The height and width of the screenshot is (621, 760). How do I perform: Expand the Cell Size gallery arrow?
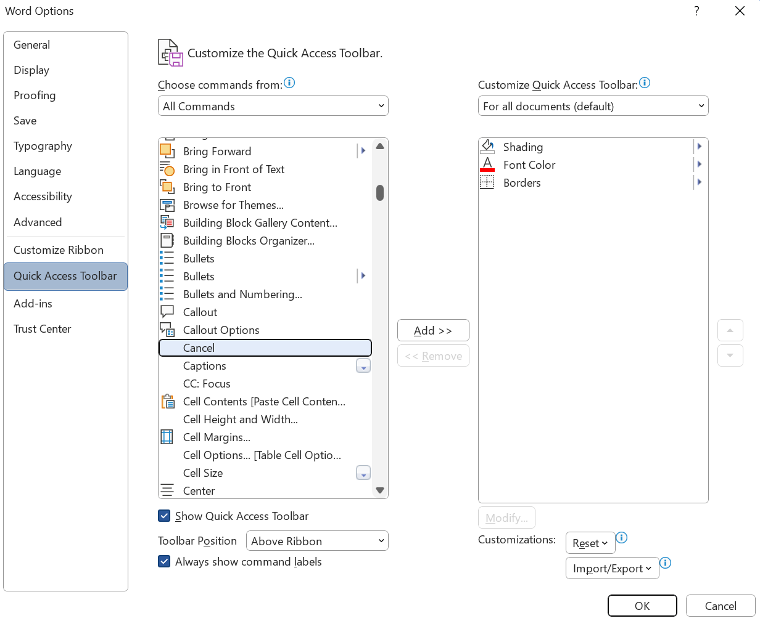coord(363,473)
